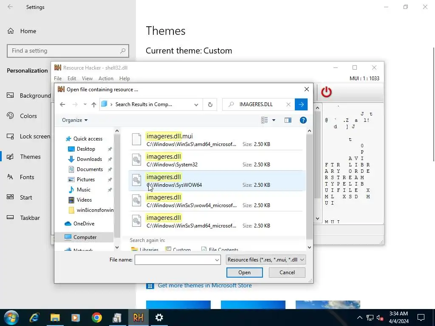Screen dimensions: 435x326
Task: Select imageres.dll in C:\Windows\System32
Action: tap(217, 160)
